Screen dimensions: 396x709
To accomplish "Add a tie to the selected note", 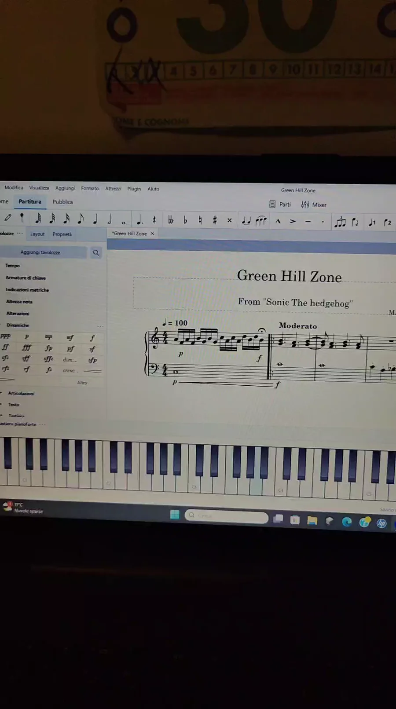I will tap(246, 221).
